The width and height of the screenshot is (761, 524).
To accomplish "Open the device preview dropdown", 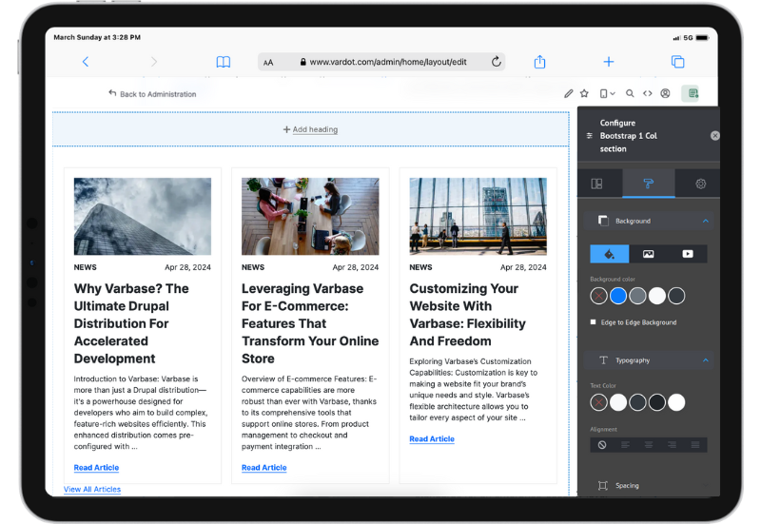I will (x=607, y=93).
